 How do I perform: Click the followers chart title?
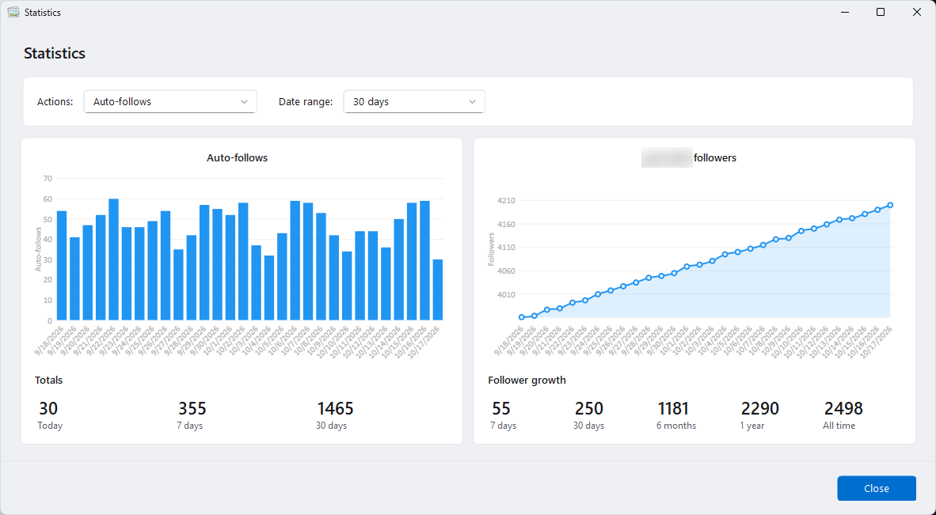(715, 158)
